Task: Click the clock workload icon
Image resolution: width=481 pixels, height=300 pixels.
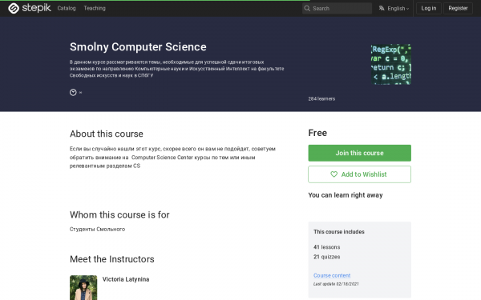Action: (73, 92)
